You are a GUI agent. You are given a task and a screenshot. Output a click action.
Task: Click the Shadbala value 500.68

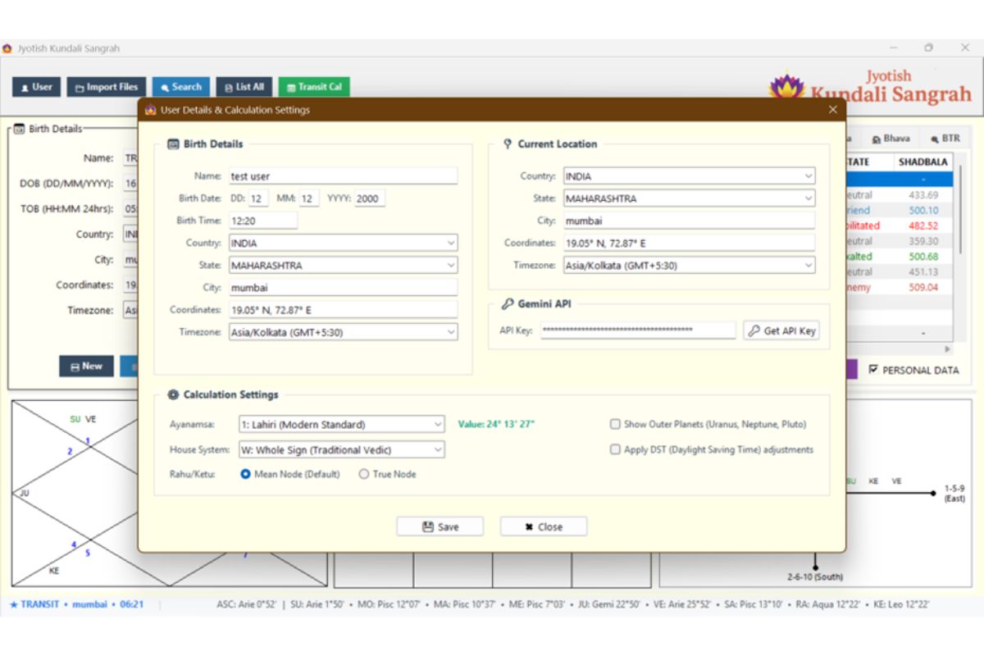click(923, 257)
